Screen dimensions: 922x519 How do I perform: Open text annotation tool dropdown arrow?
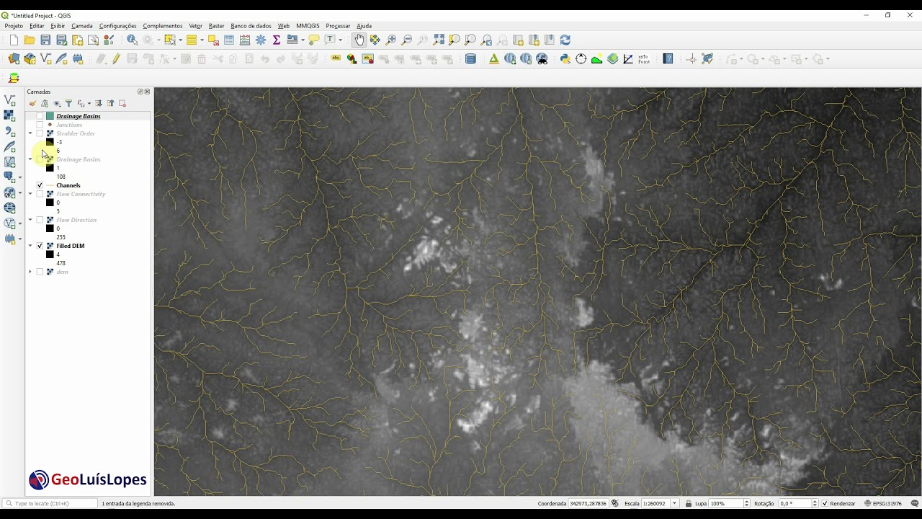click(x=341, y=40)
